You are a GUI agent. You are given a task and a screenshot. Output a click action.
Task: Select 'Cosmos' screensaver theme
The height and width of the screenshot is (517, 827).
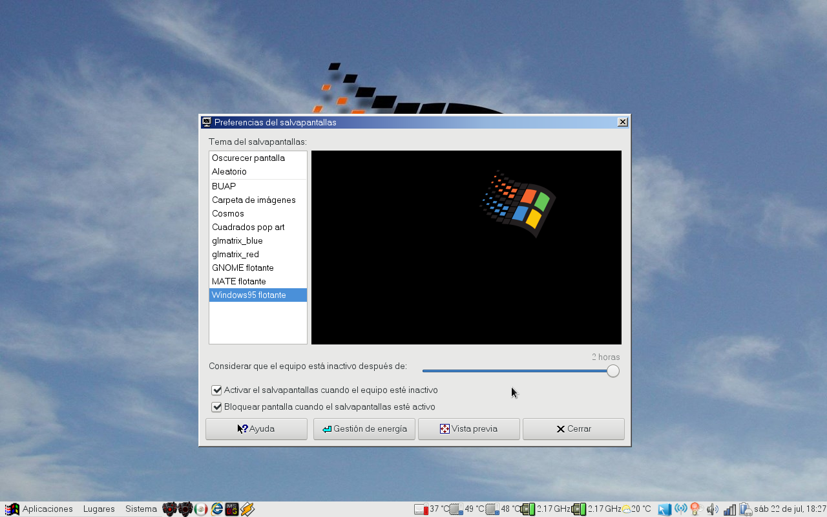(258, 214)
